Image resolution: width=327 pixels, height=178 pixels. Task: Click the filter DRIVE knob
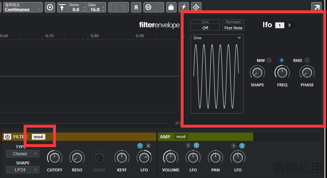[99, 158]
